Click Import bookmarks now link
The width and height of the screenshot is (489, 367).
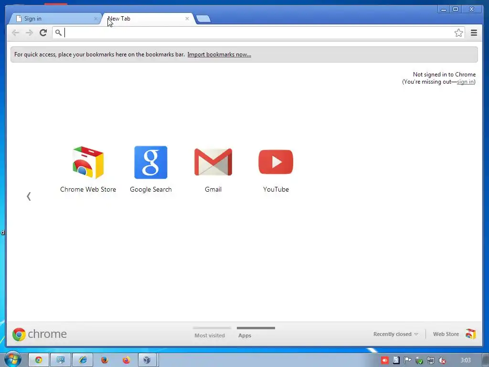pos(219,54)
